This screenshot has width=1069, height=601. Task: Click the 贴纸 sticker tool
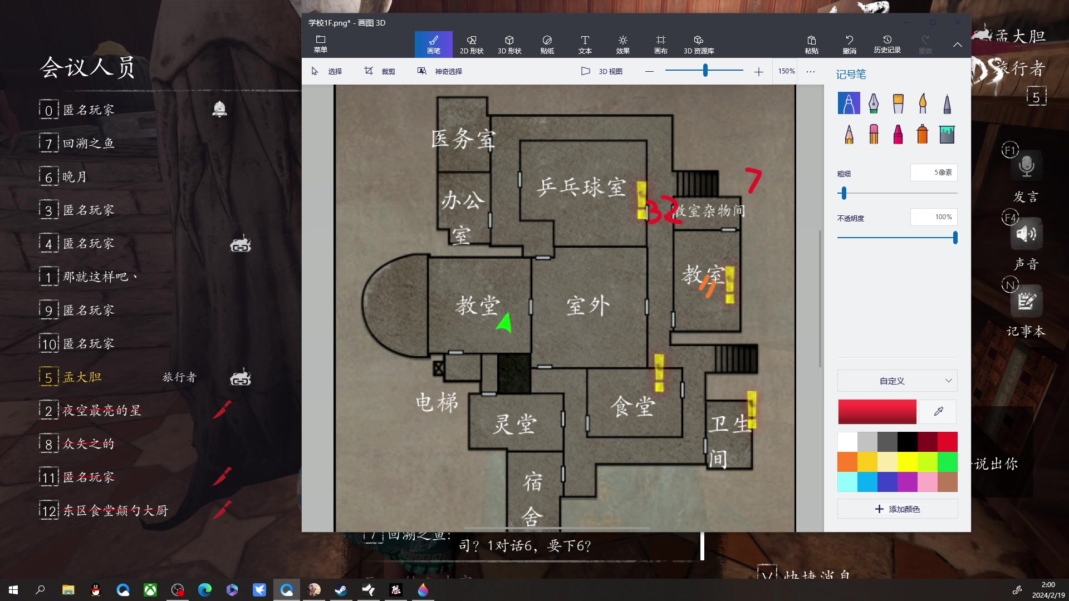[547, 43]
